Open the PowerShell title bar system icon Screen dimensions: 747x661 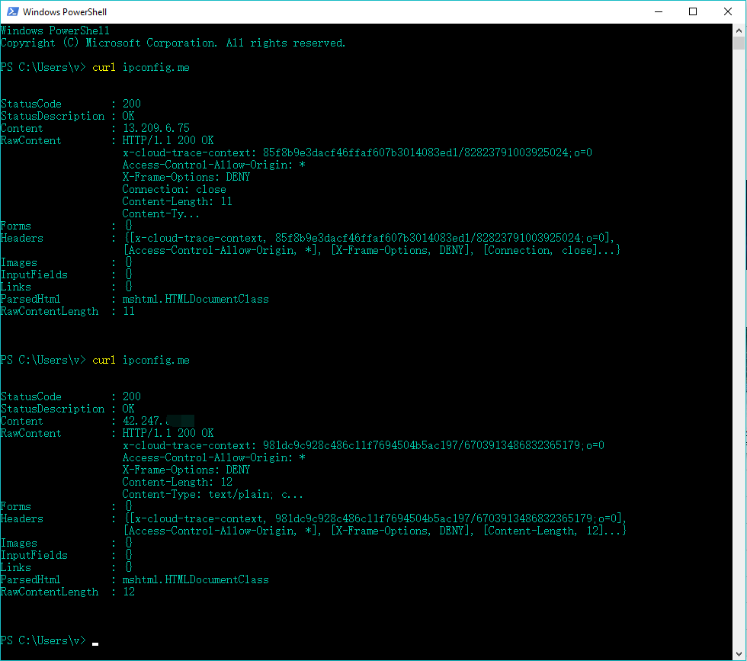(x=12, y=11)
